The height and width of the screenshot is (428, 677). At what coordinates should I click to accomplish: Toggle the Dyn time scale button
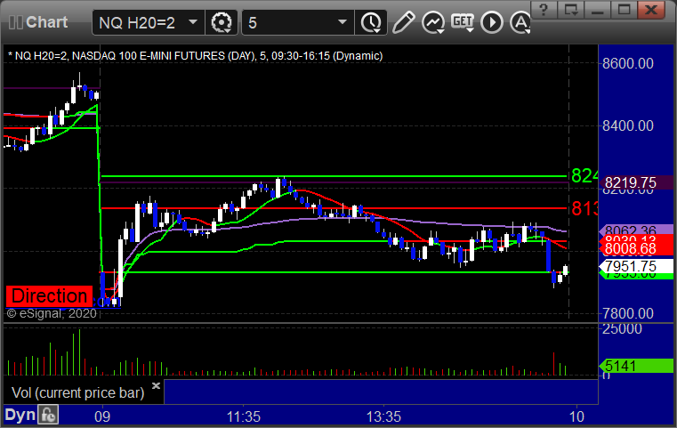point(20,415)
